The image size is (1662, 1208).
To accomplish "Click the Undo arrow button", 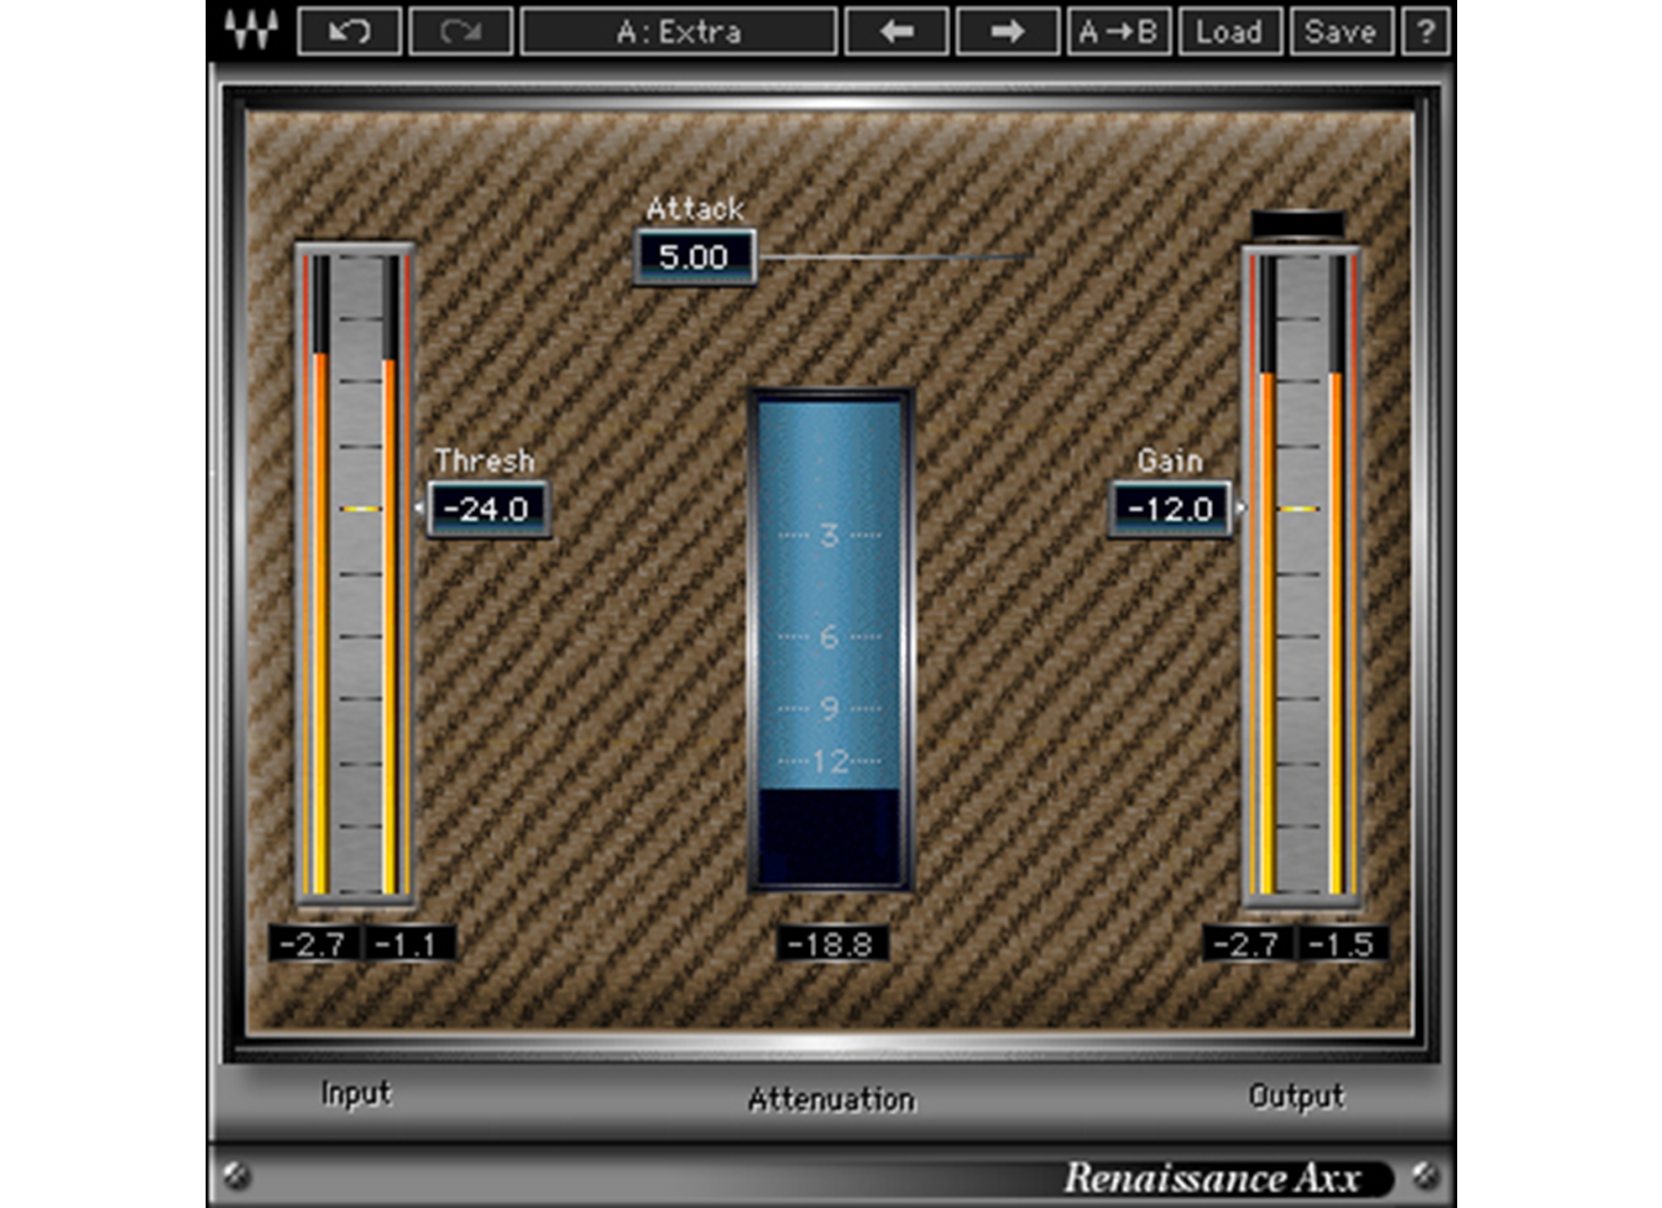I will (349, 32).
